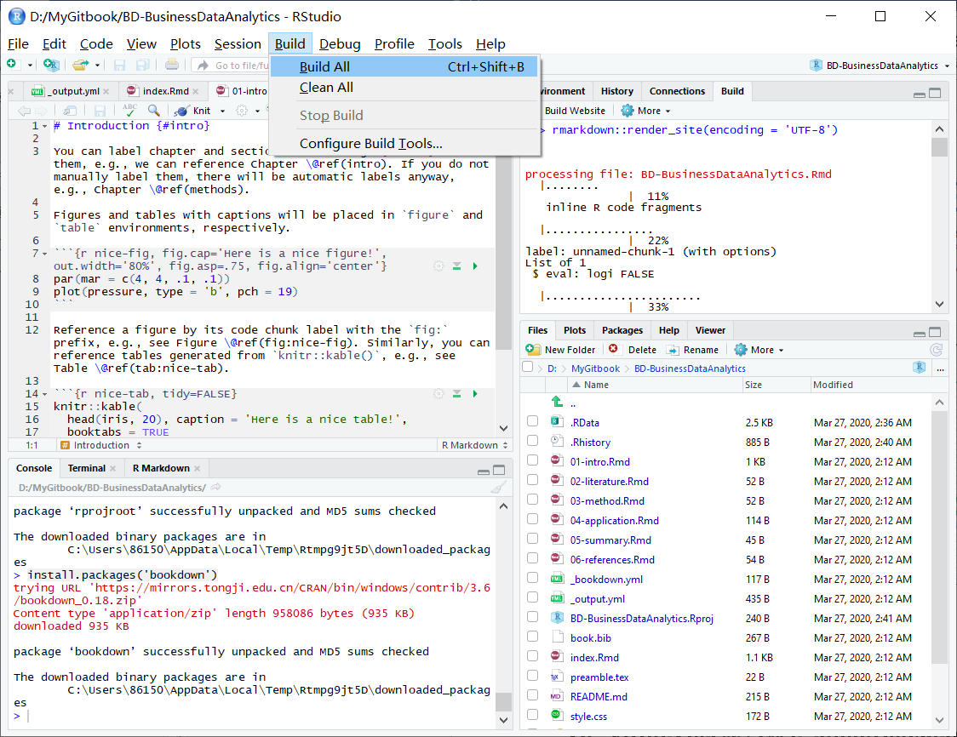Click the Knit button
This screenshot has height=737, width=957.
pyautogui.click(x=193, y=111)
